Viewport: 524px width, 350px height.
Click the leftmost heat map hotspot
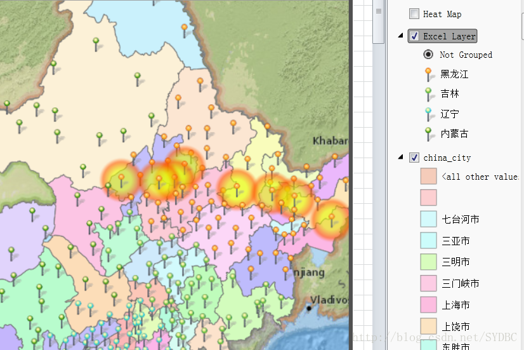click(121, 180)
